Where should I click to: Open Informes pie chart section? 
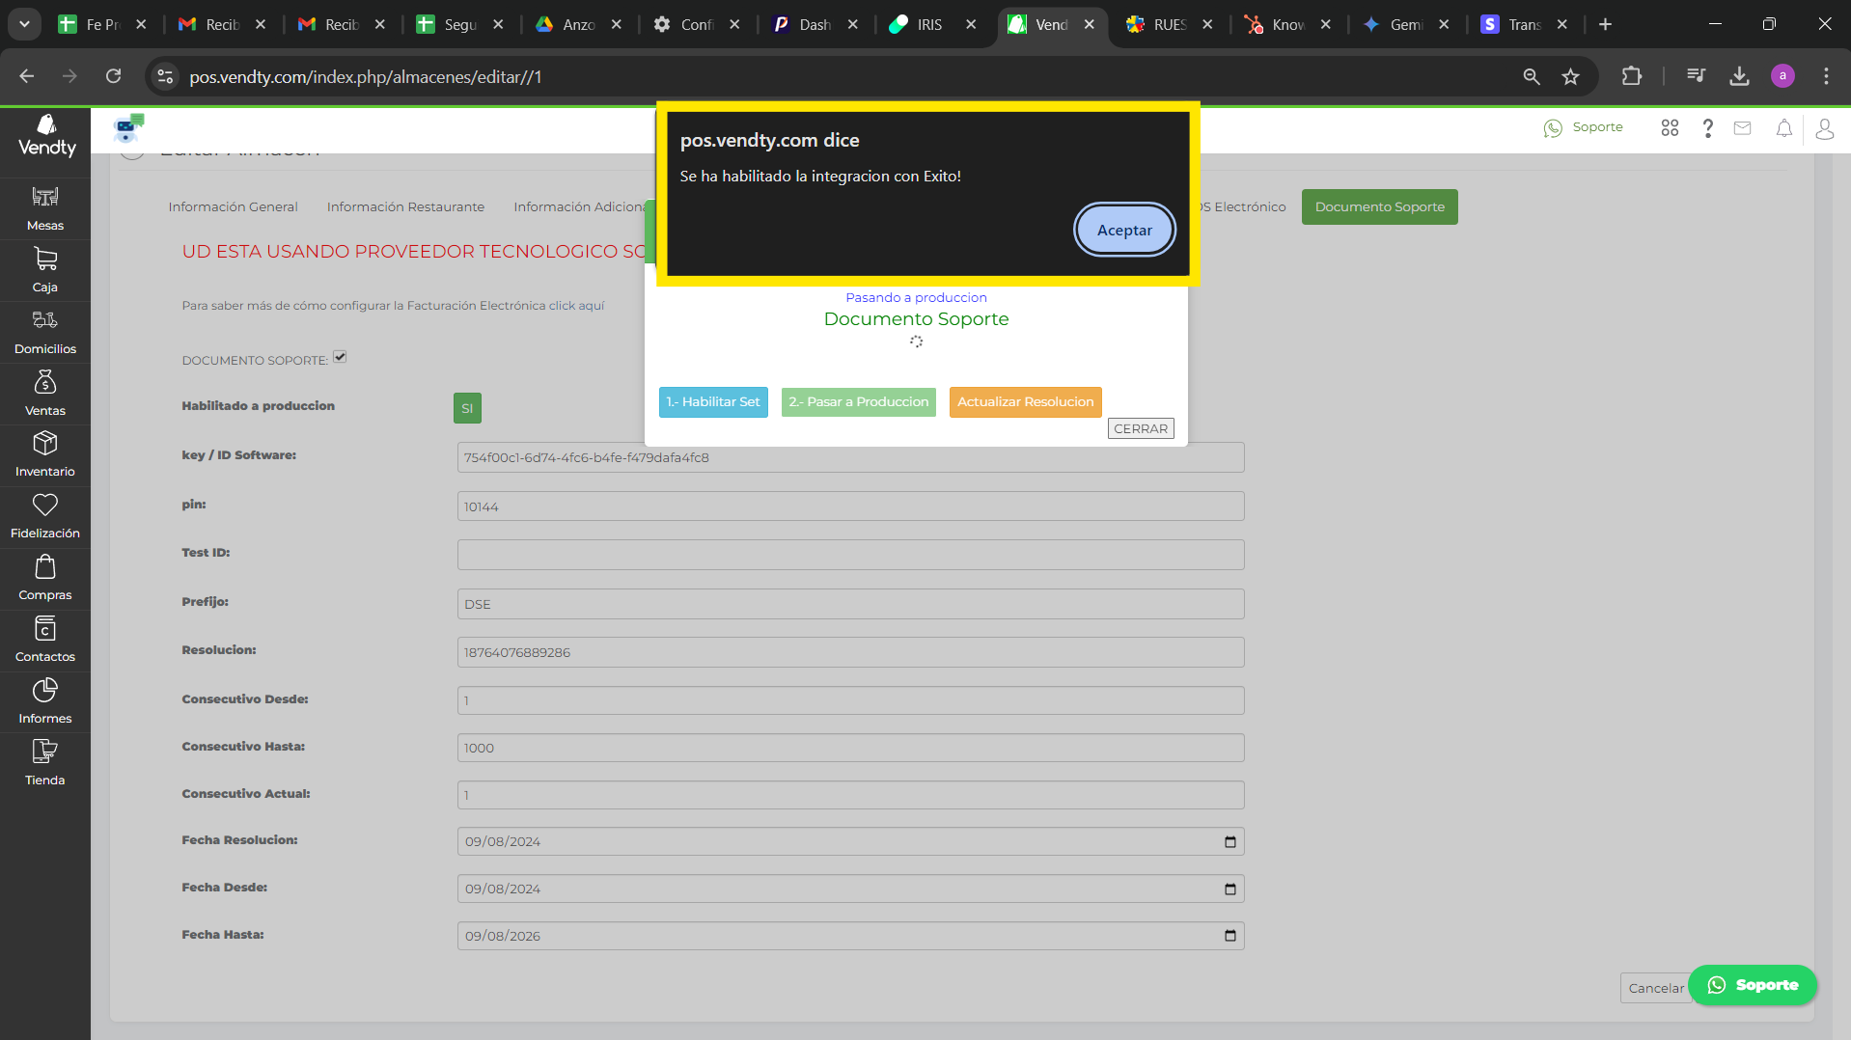pyautogui.click(x=45, y=701)
